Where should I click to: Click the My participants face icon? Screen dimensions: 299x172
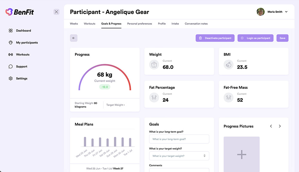(10, 43)
